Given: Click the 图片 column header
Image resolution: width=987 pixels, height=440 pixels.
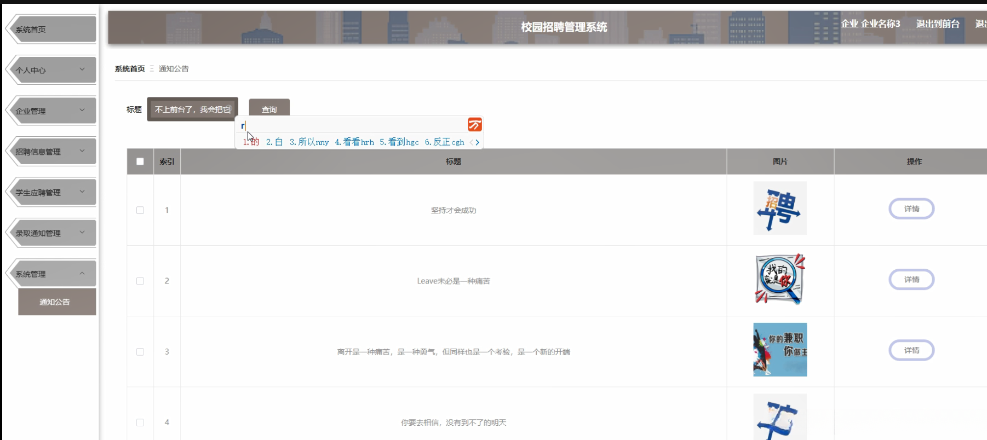Looking at the screenshot, I should (x=780, y=161).
